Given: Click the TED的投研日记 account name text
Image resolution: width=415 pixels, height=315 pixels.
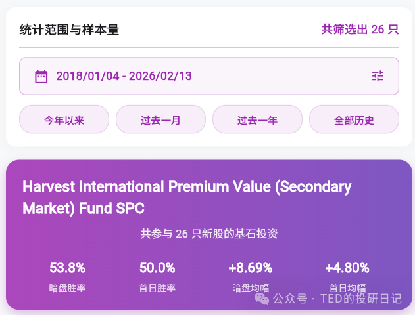Looking at the screenshot, I should click(x=360, y=299).
